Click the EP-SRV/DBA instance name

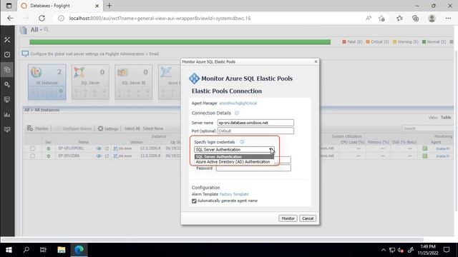coord(69,156)
